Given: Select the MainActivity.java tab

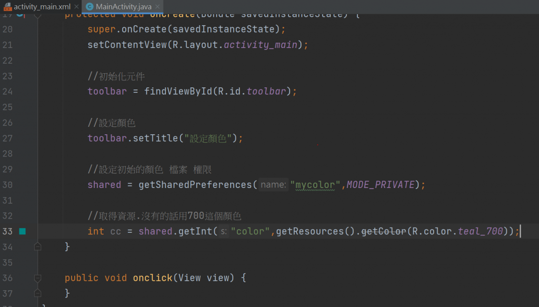Looking at the screenshot, I should coord(123,6).
